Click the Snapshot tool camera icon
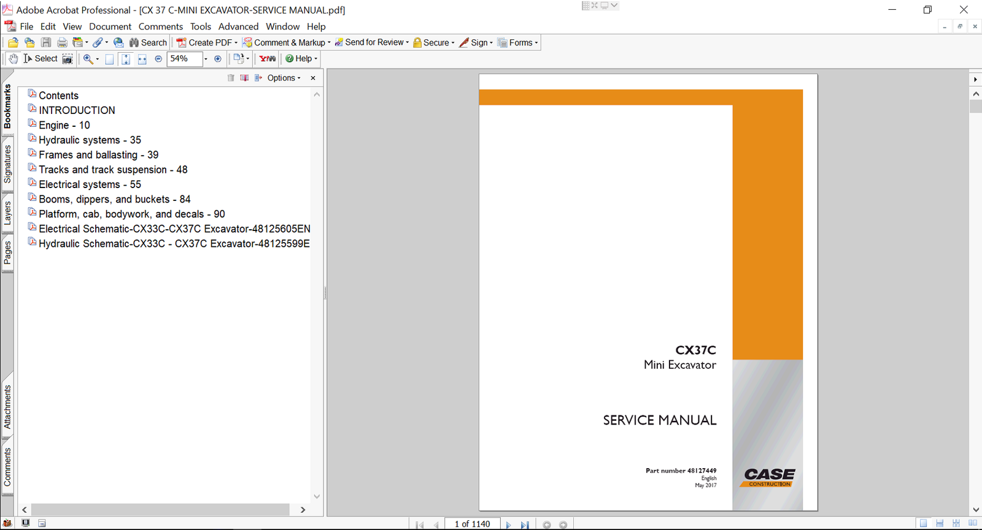 (68, 59)
